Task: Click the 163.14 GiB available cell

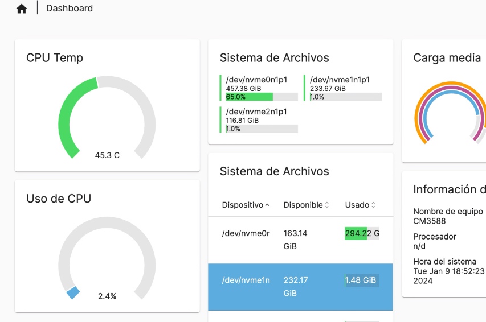Action: [295, 240]
